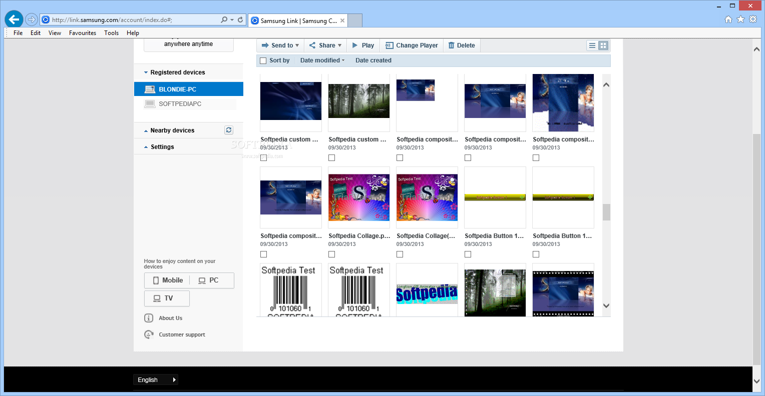765x396 pixels.
Task: Click the About Us info icon
Action: pos(149,318)
